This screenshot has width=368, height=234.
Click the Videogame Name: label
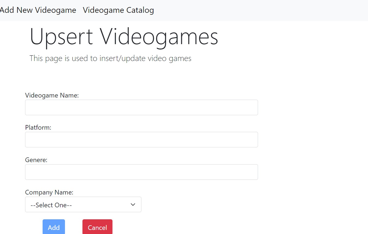click(x=52, y=95)
